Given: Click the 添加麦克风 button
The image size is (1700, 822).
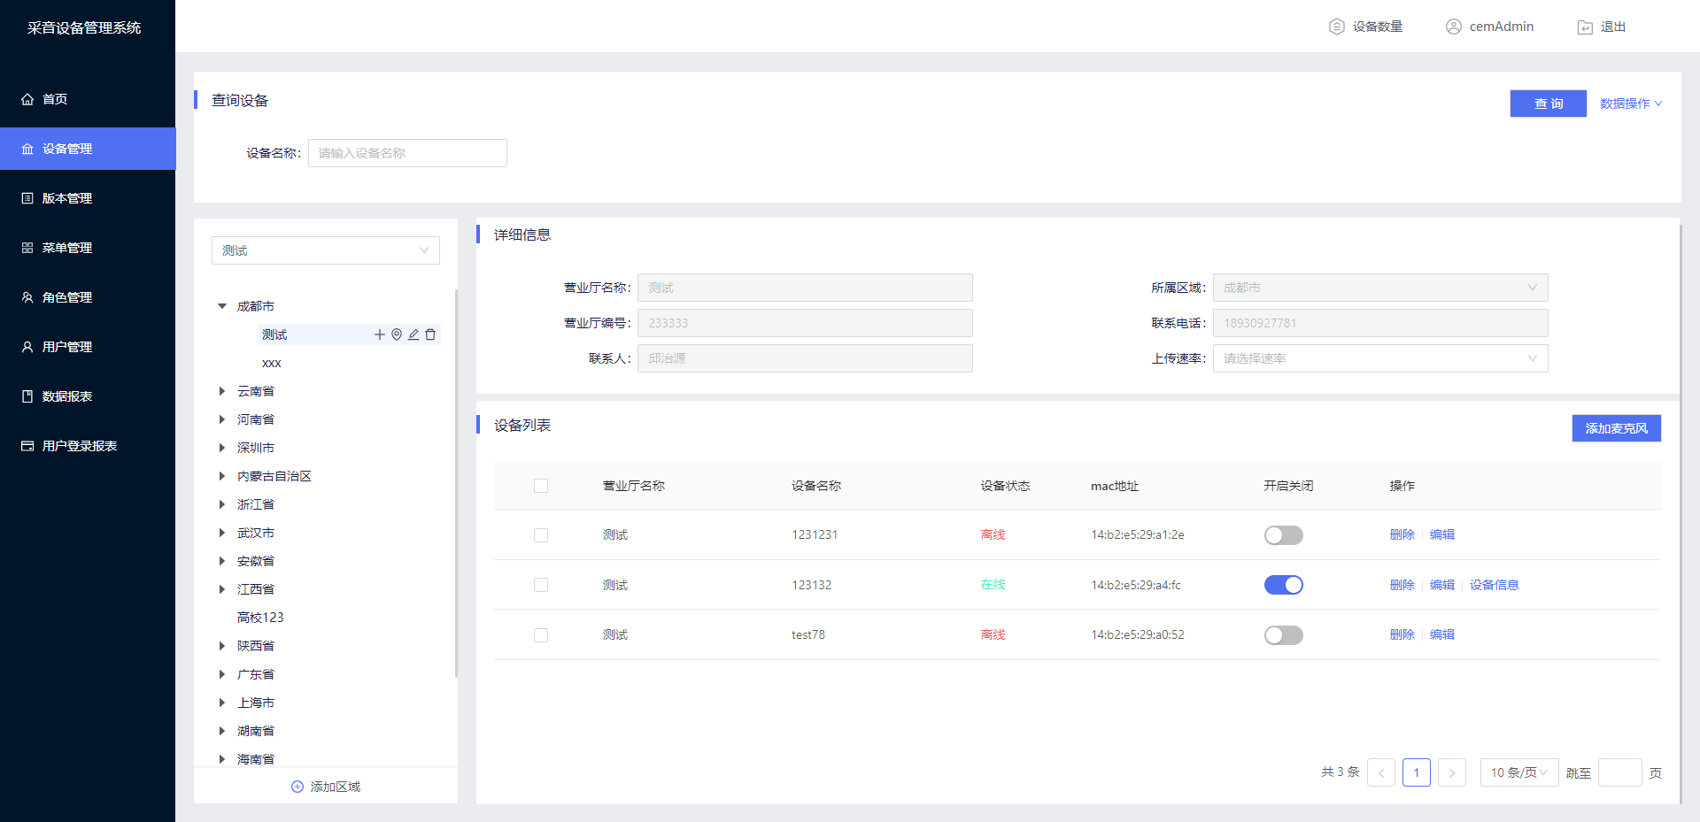Looking at the screenshot, I should click(x=1617, y=428).
